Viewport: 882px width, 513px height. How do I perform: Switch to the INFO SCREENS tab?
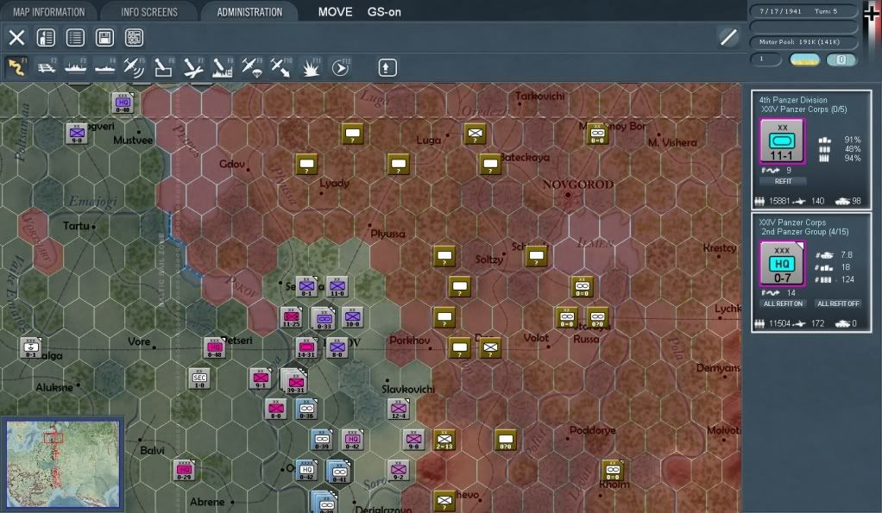[149, 12]
